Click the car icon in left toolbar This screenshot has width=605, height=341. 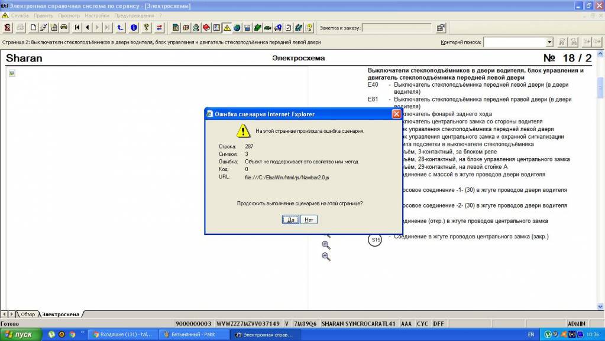coord(64,27)
